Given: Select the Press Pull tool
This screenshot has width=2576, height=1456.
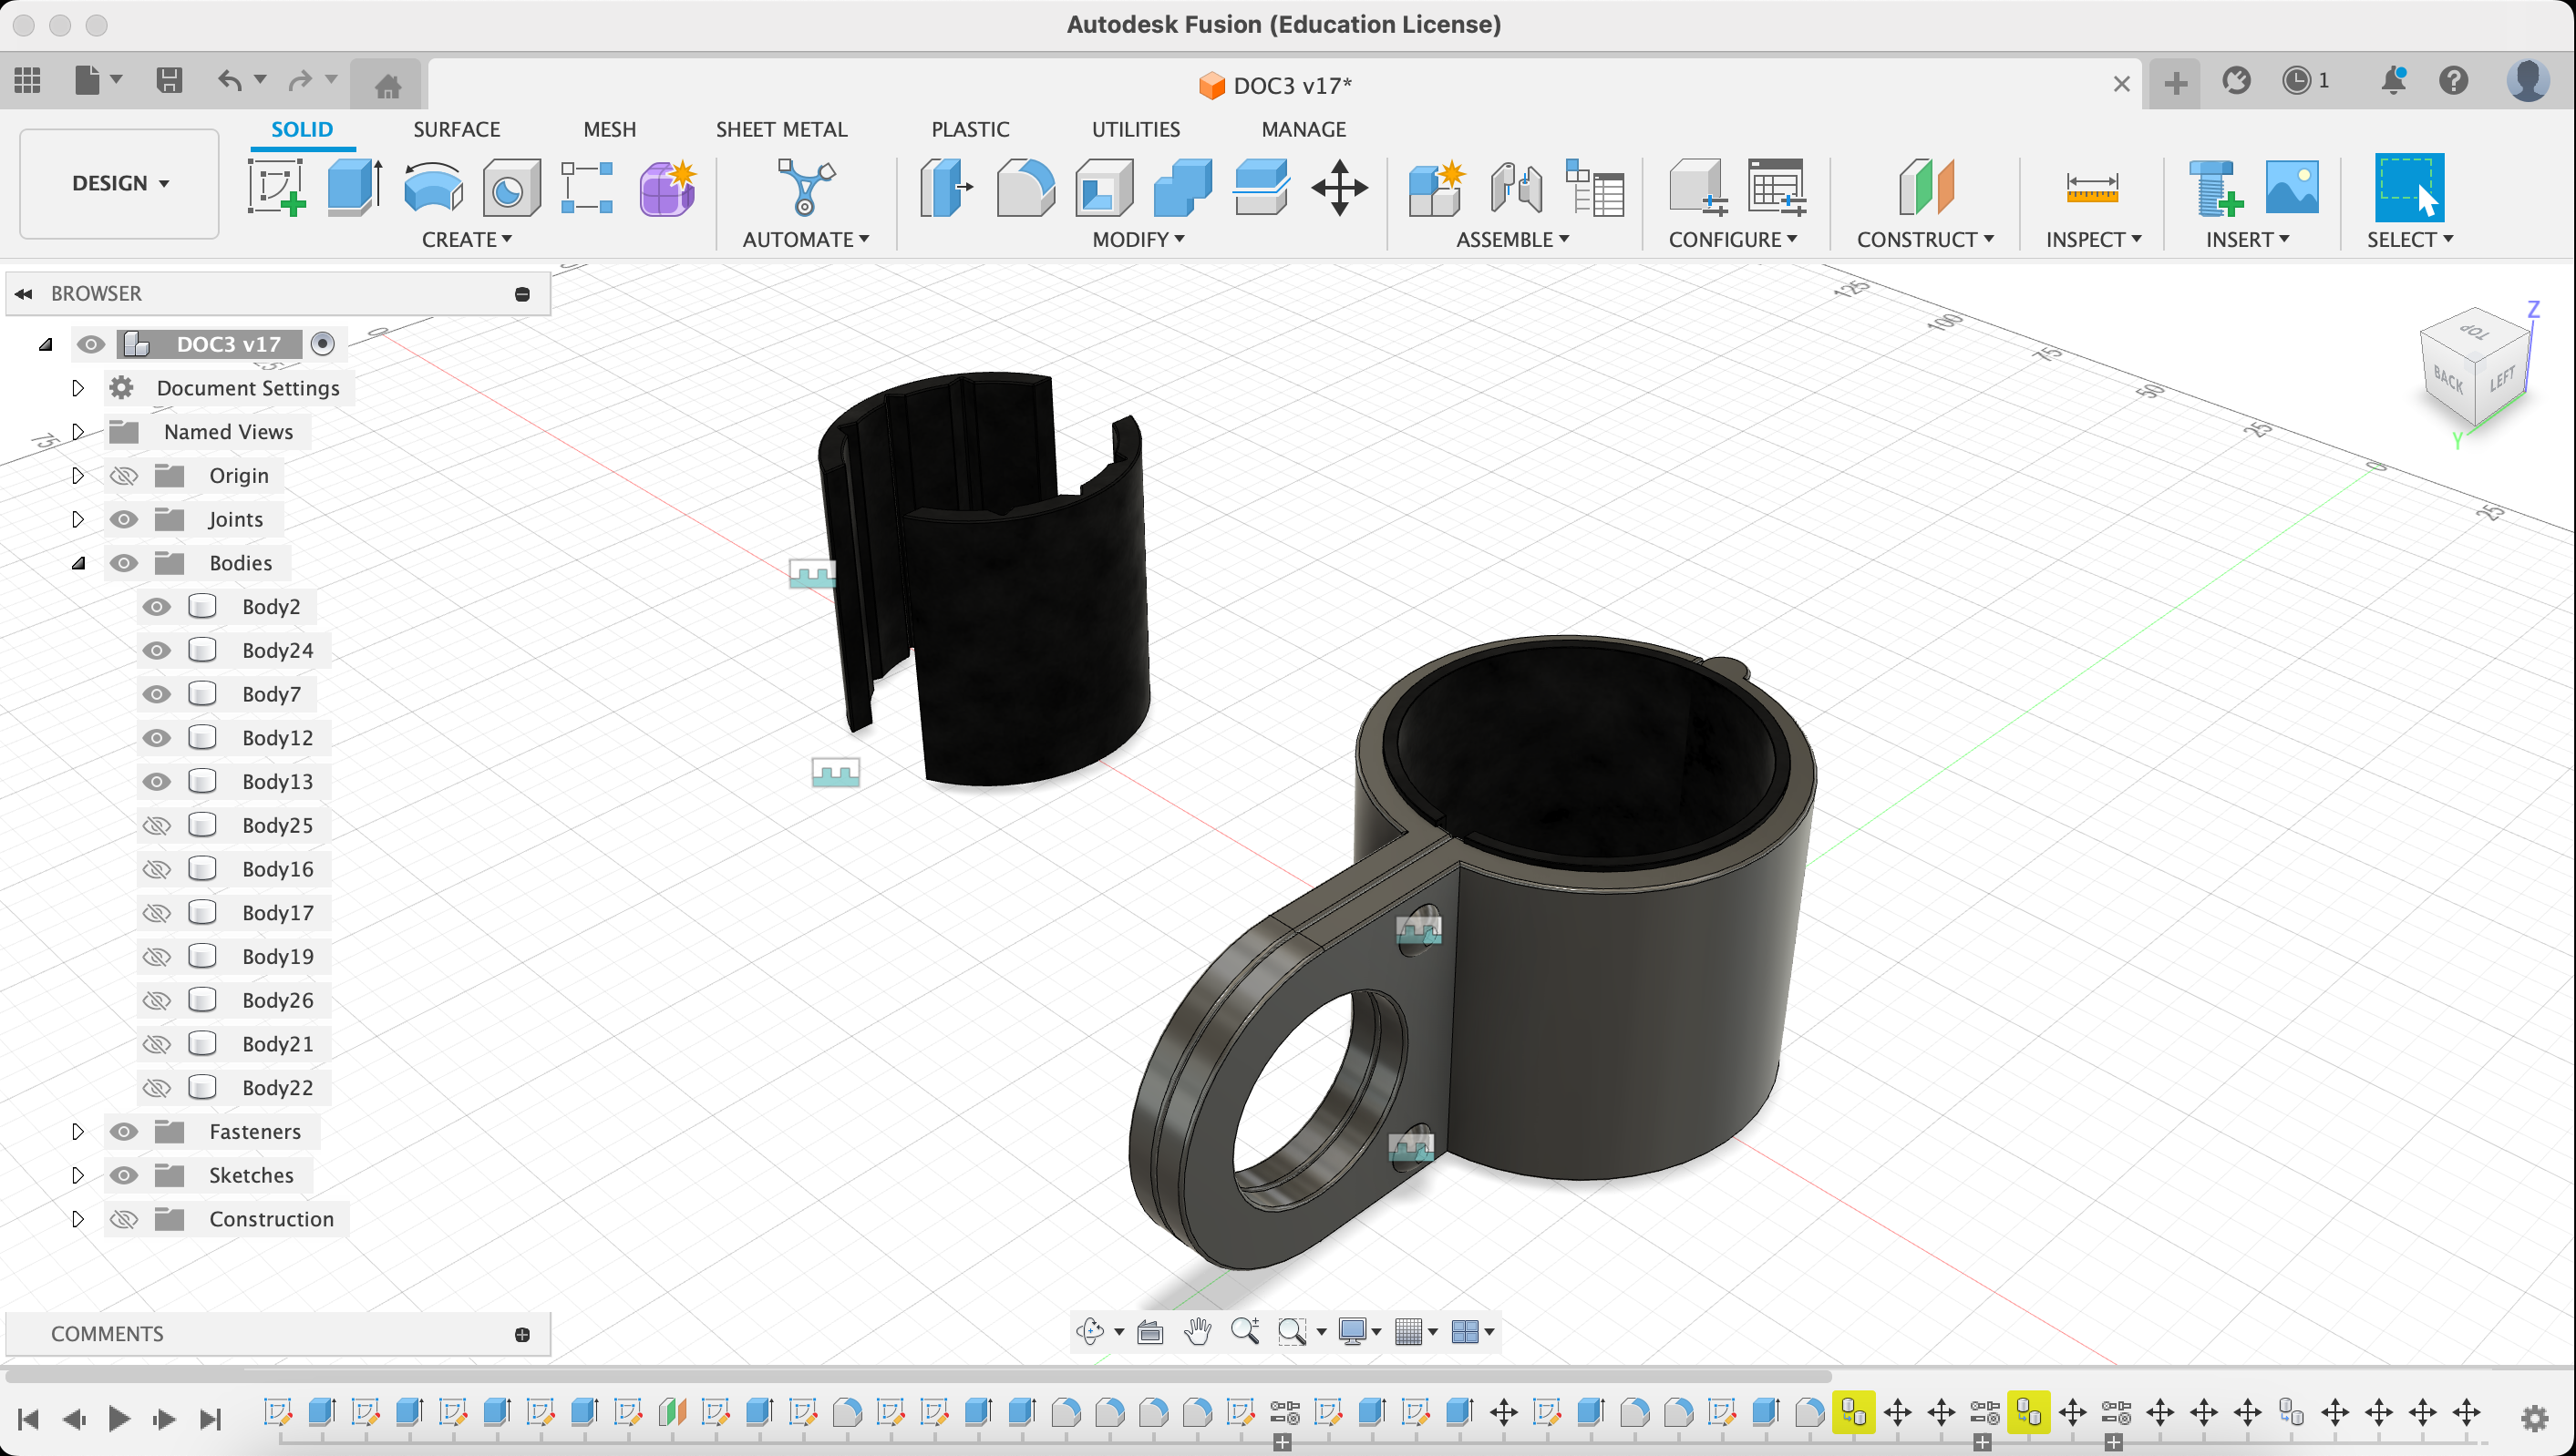Looking at the screenshot, I should coord(945,187).
